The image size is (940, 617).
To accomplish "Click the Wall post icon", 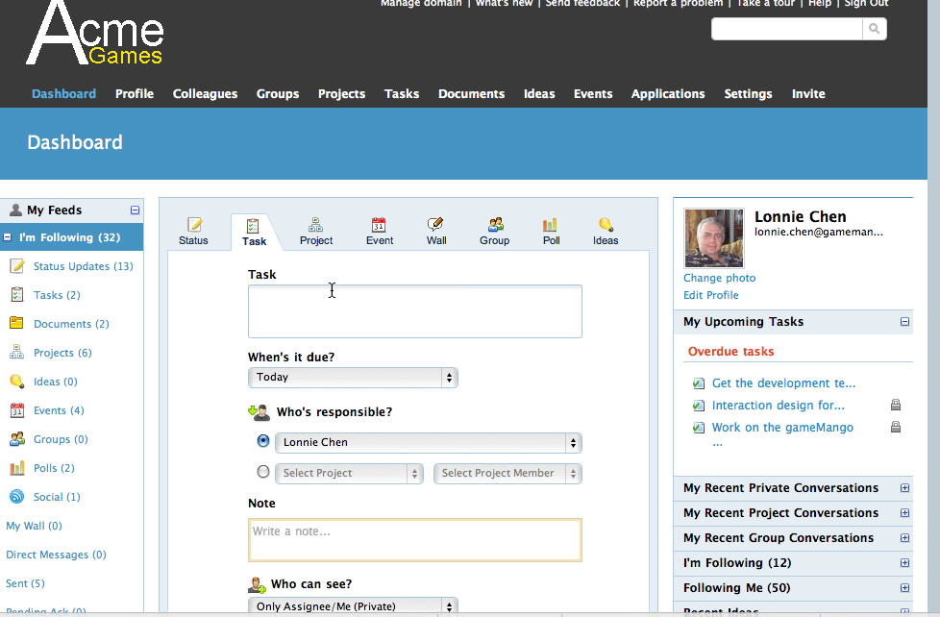I will pos(436,225).
